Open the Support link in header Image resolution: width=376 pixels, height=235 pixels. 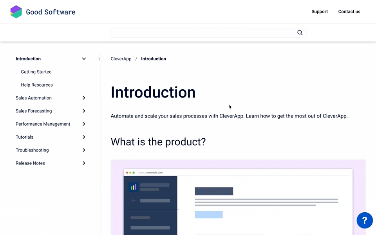(319, 12)
